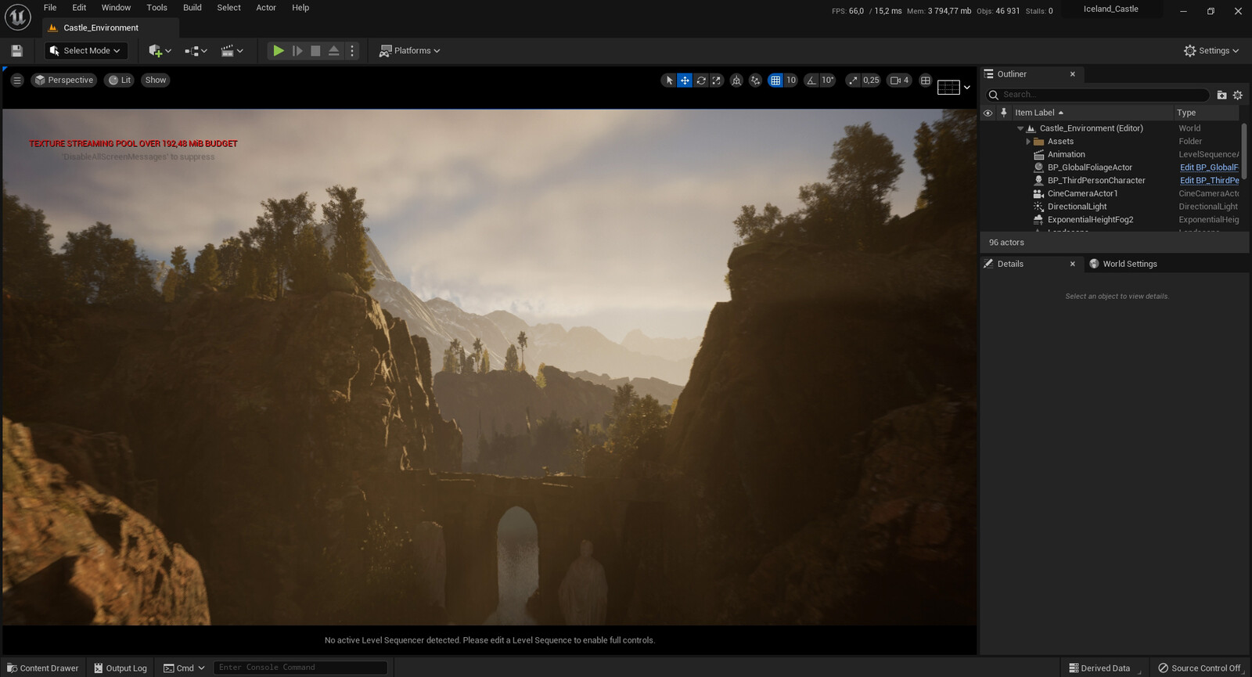Open the Content Drawer
This screenshot has width=1252, height=677.
(42, 668)
